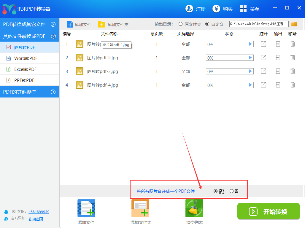Select 自定义 output directory option

207,24
